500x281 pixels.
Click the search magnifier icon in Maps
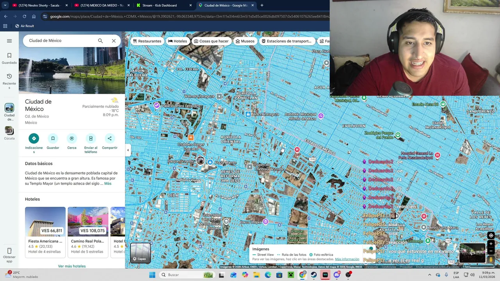100,41
